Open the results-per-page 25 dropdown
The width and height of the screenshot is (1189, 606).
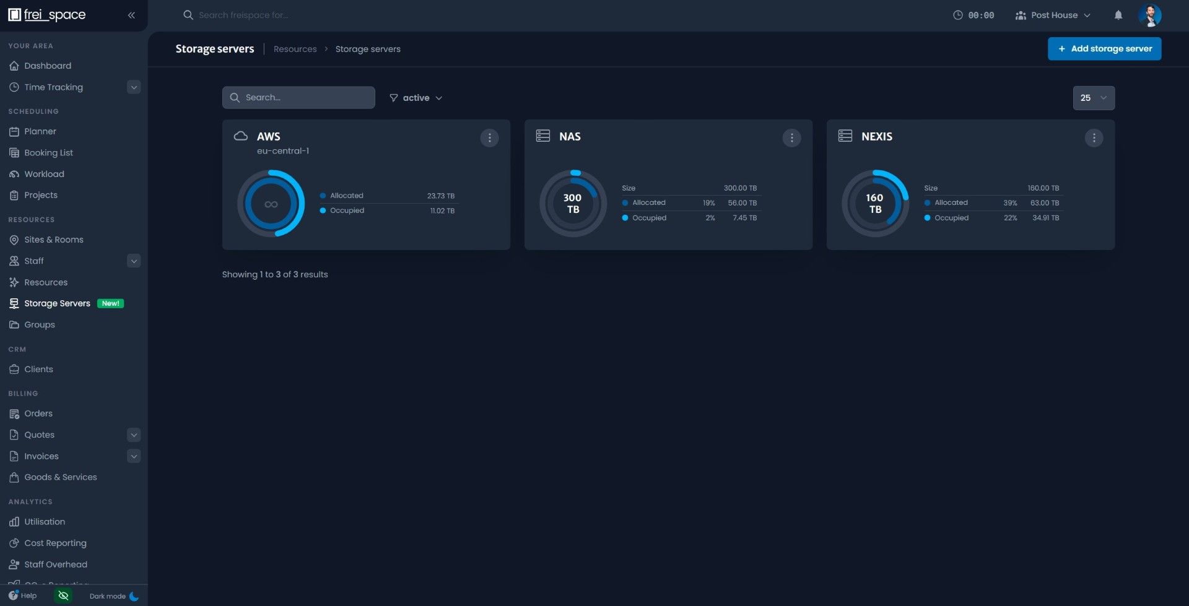point(1093,97)
